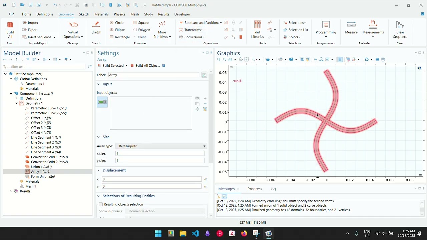
Task: Click the Import button
Action: click(30, 23)
